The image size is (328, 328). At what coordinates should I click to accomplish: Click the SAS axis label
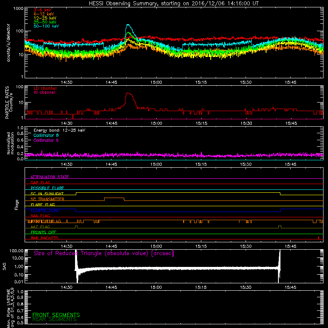tap(4, 266)
